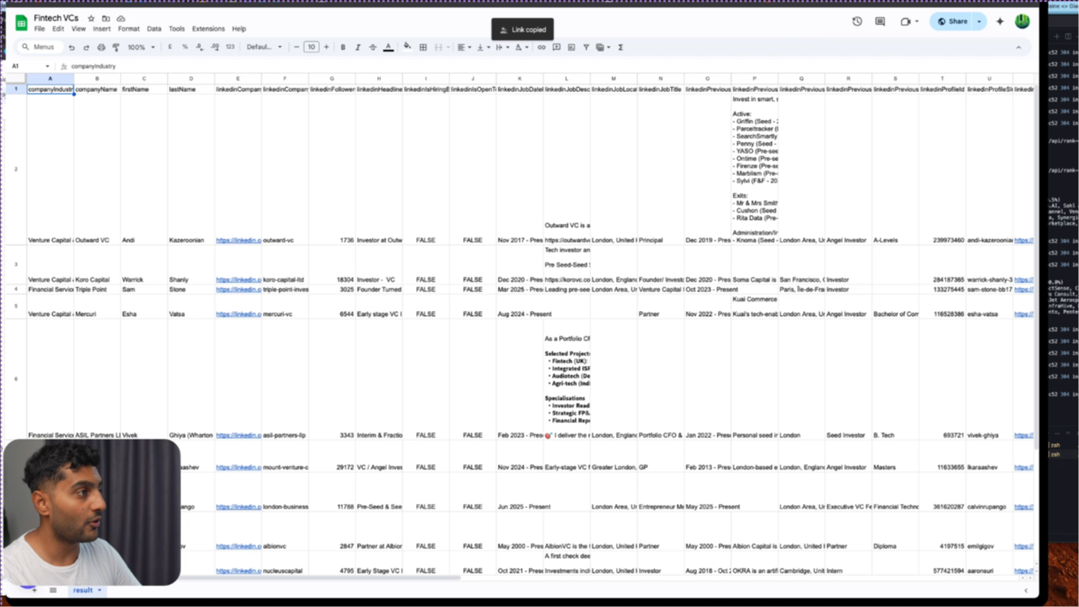Toggle bold formatting
1079x607 pixels.
(x=343, y=48)
